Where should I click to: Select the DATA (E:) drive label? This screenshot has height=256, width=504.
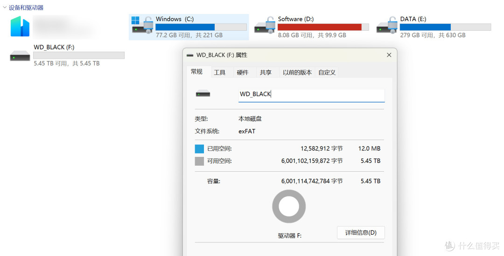413,19
